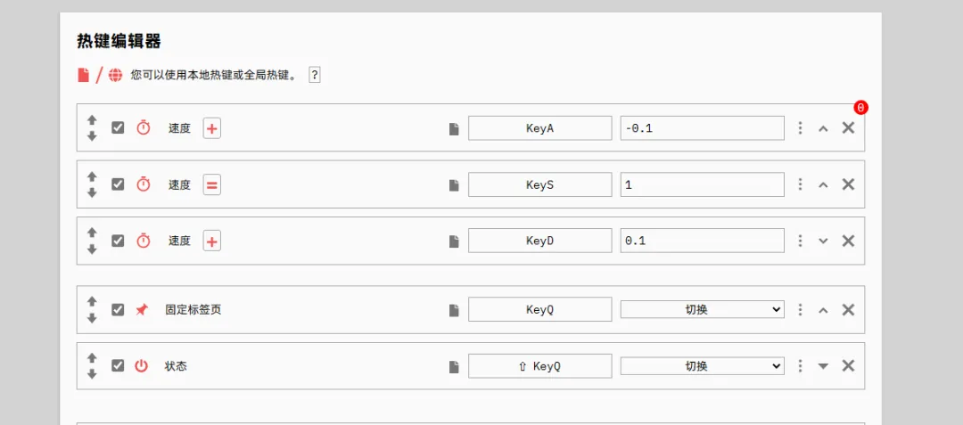The image size is (963, 425).
Task: Click the KeyS hotkey key field
Action: [x=539, y=184]
